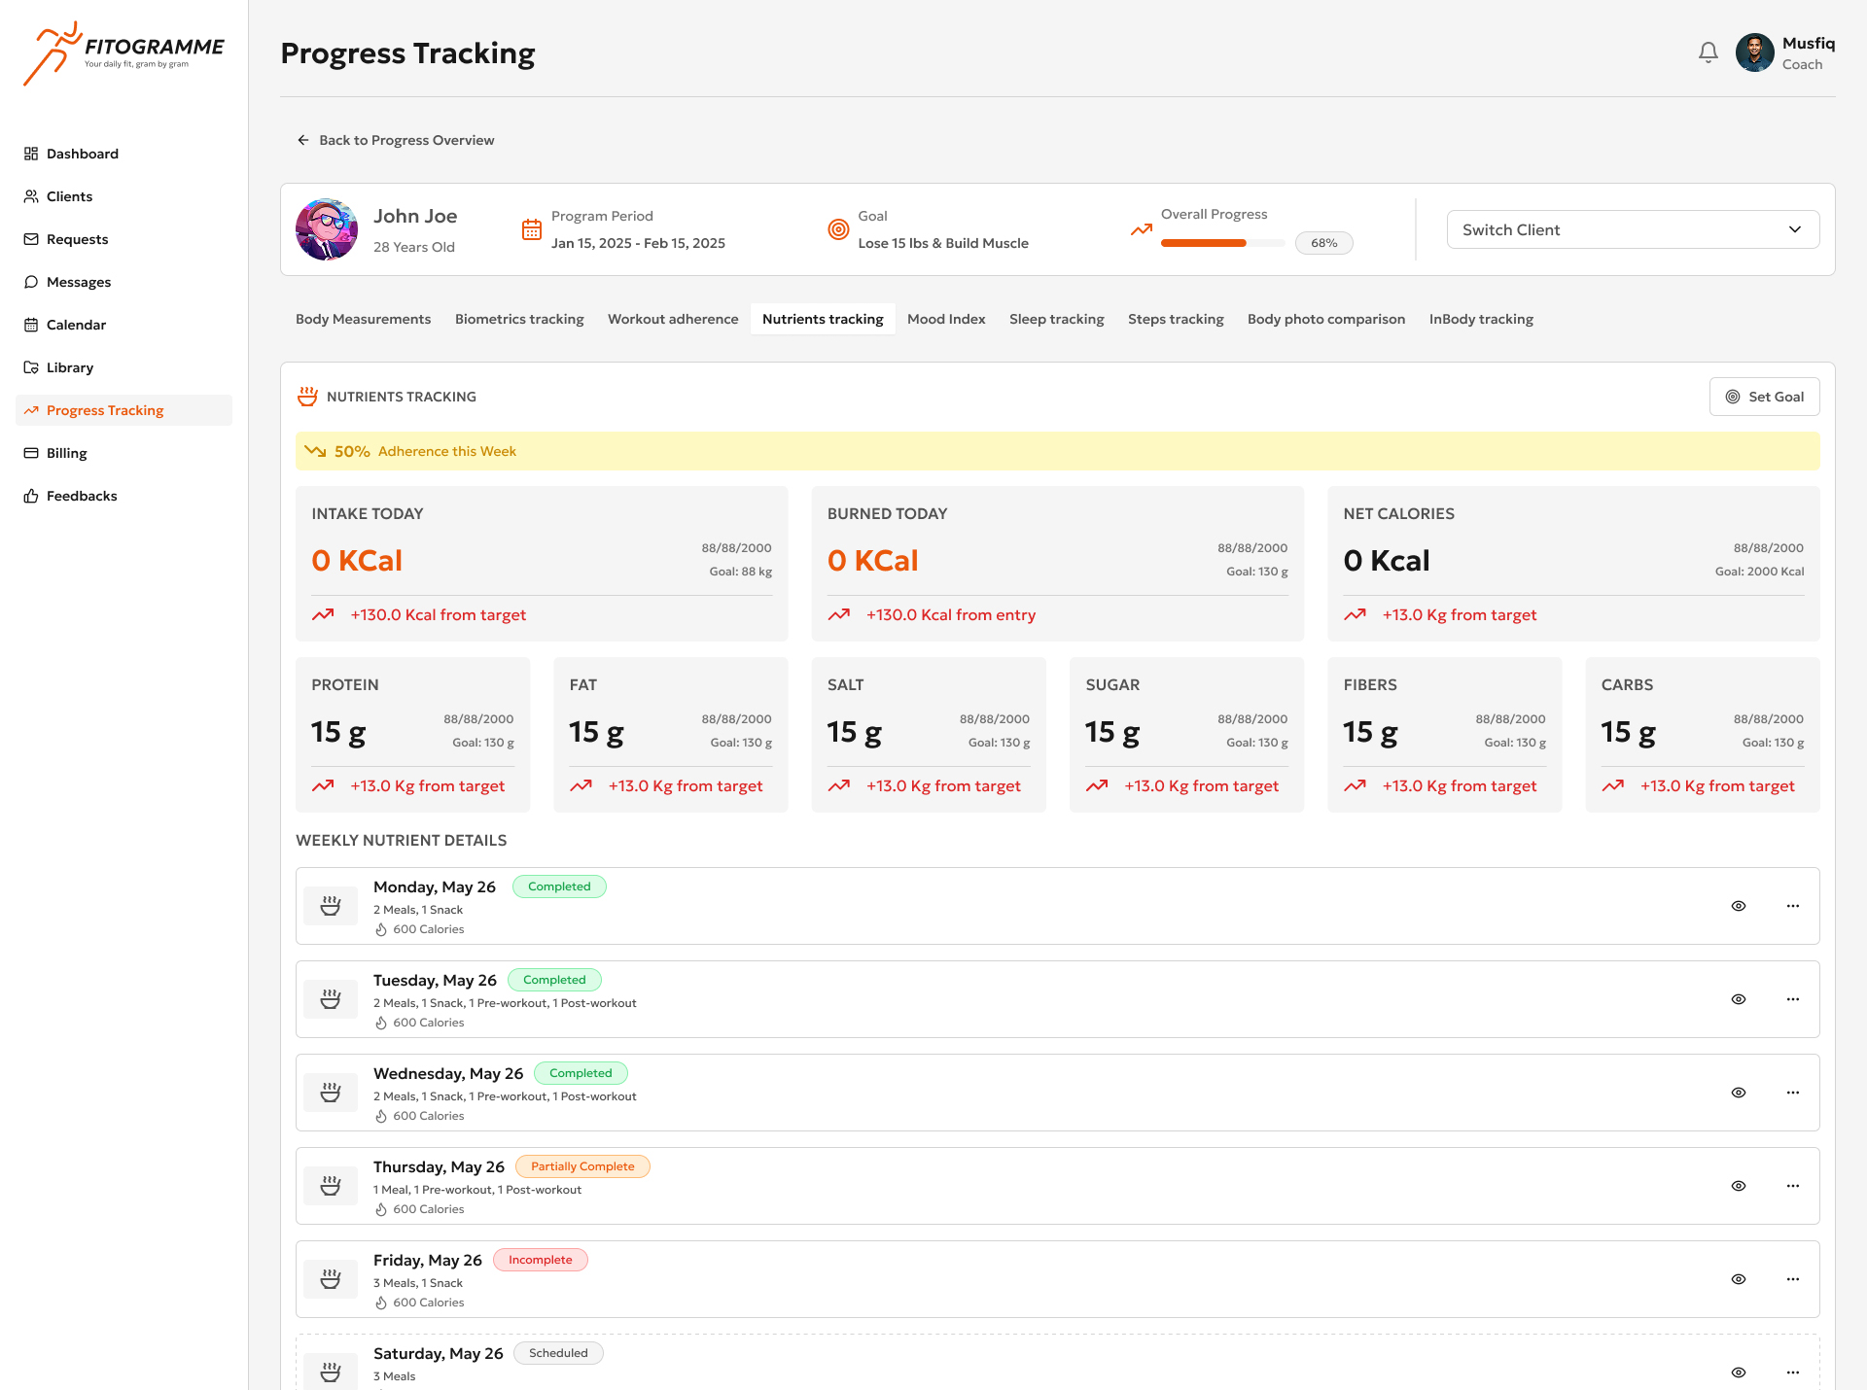This screenshot has width=1867, height=1390.
Task: Click the notification bell icon
Action: point(1708,52)
